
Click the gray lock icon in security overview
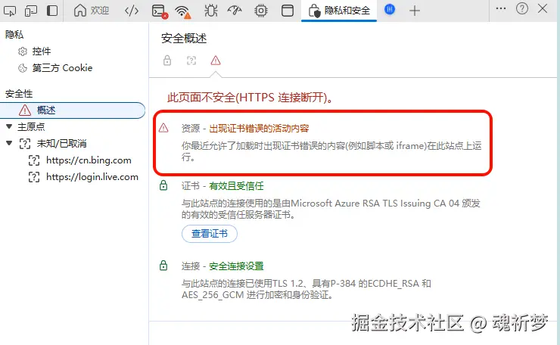[167, 61]
